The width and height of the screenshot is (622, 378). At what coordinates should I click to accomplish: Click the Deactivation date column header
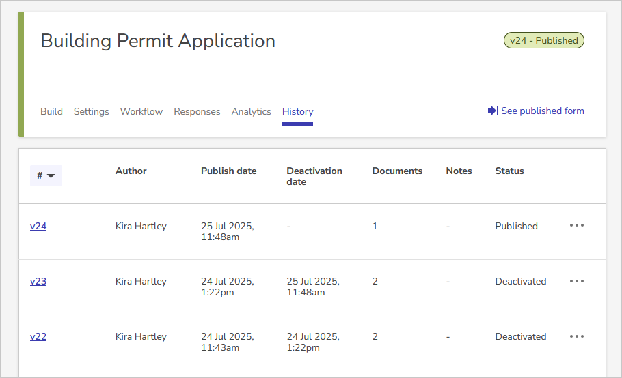[x=314, y=176]
